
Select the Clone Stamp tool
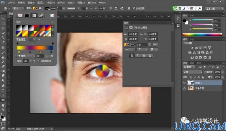(3, 57)
